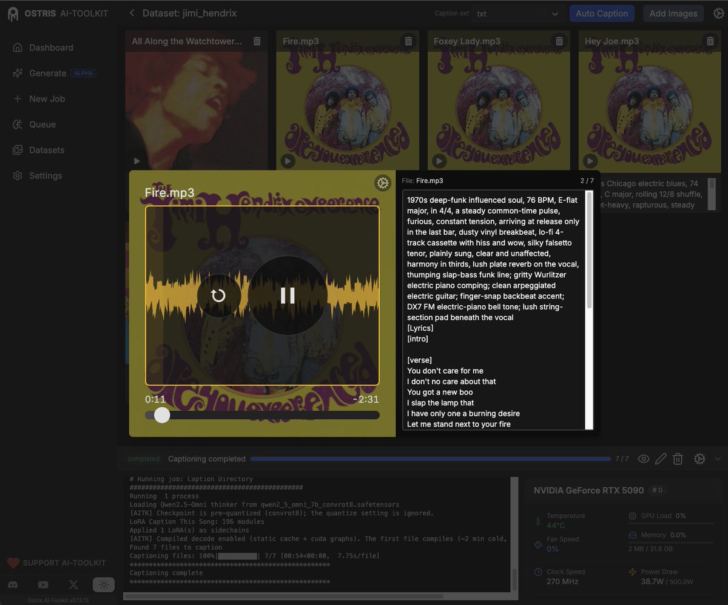This screenshot has height=605, width=728.
Task: Delete the Foxey Lady.mp3 card
Action: [559, 41]
